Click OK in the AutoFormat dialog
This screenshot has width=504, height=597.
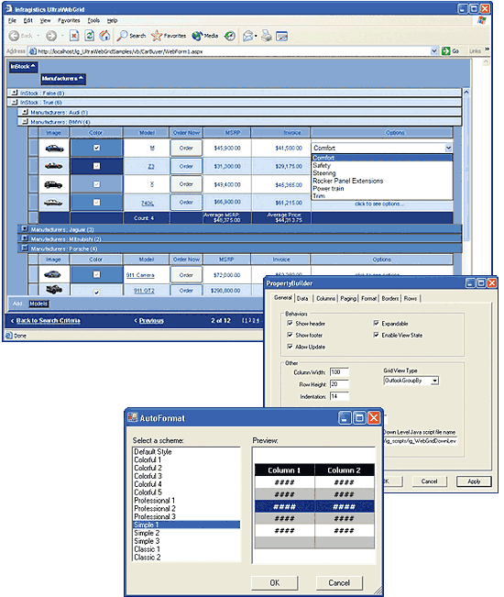pos(275,582)
